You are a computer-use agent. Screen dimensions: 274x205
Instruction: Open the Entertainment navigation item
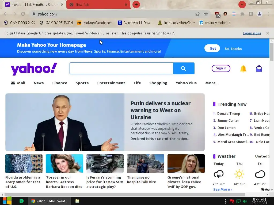click(x=111, y=83)
